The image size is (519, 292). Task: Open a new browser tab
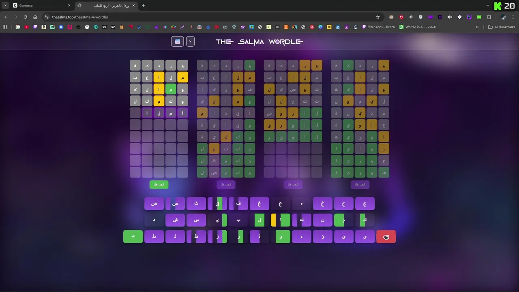pyautogui.click(x=143, y=5)
